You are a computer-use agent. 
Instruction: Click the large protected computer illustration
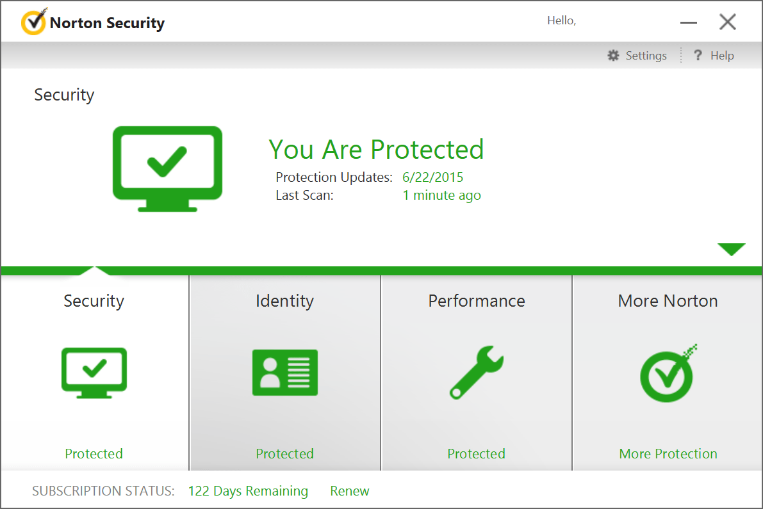coord(167,168)
